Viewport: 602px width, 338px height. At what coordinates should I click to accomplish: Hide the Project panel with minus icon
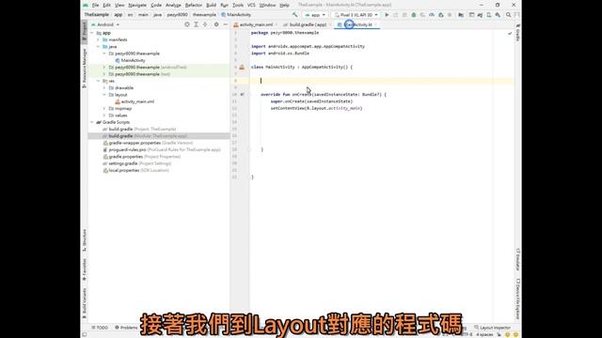[226, 24]
